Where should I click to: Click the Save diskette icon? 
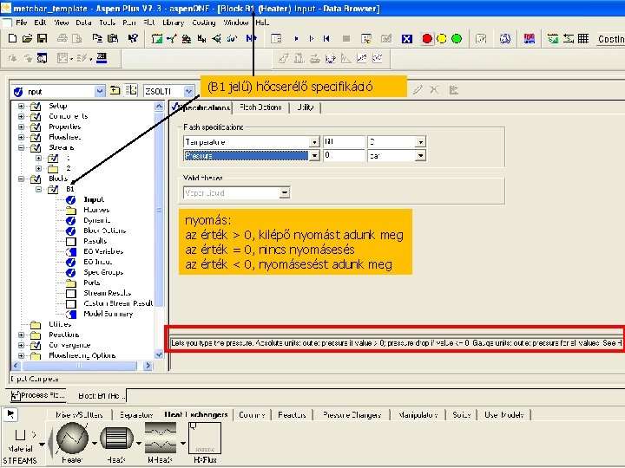pos(42,38)
